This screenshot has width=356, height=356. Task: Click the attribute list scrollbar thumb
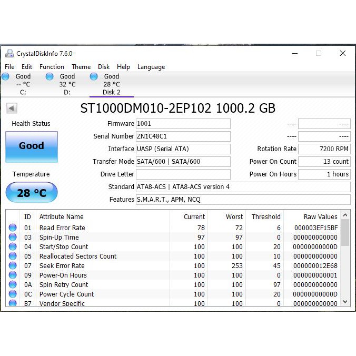345,232
